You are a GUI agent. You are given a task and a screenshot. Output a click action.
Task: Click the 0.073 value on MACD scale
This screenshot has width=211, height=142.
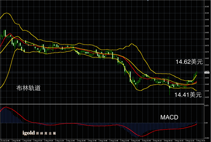[x=206, y=106]
